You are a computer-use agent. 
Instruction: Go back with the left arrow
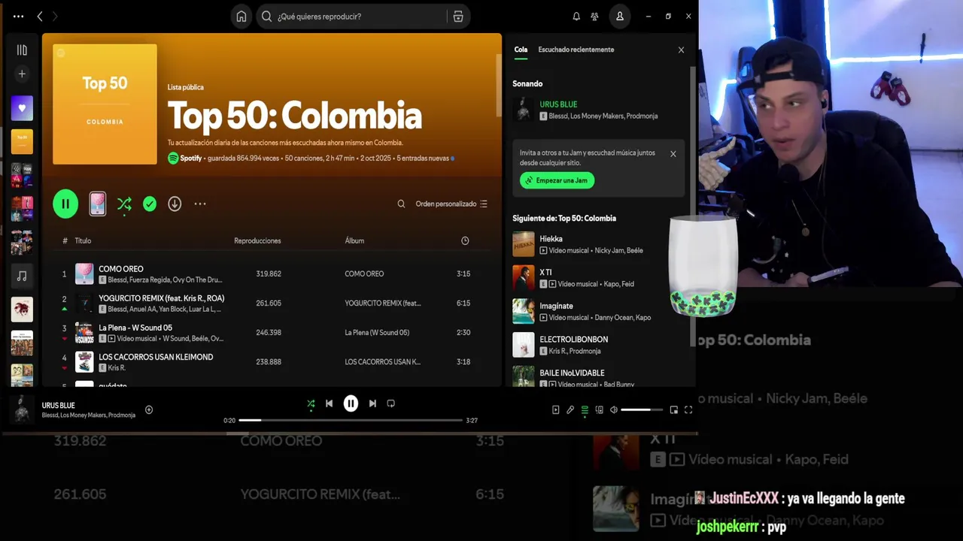coord(40,17)
